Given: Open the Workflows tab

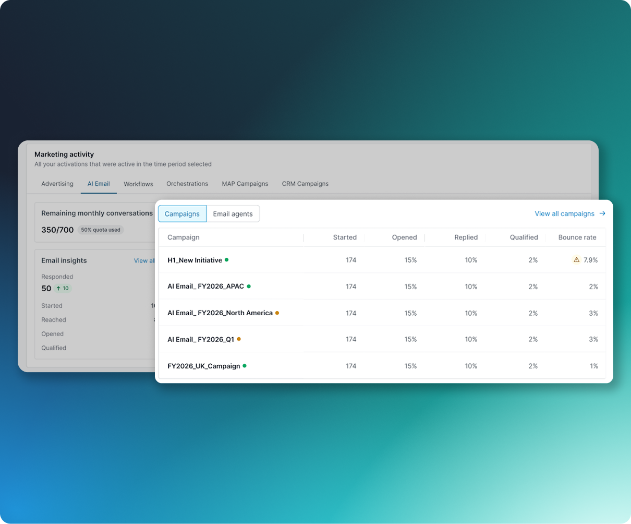Looking at the screenshot, I should click(x=138, y=184).
